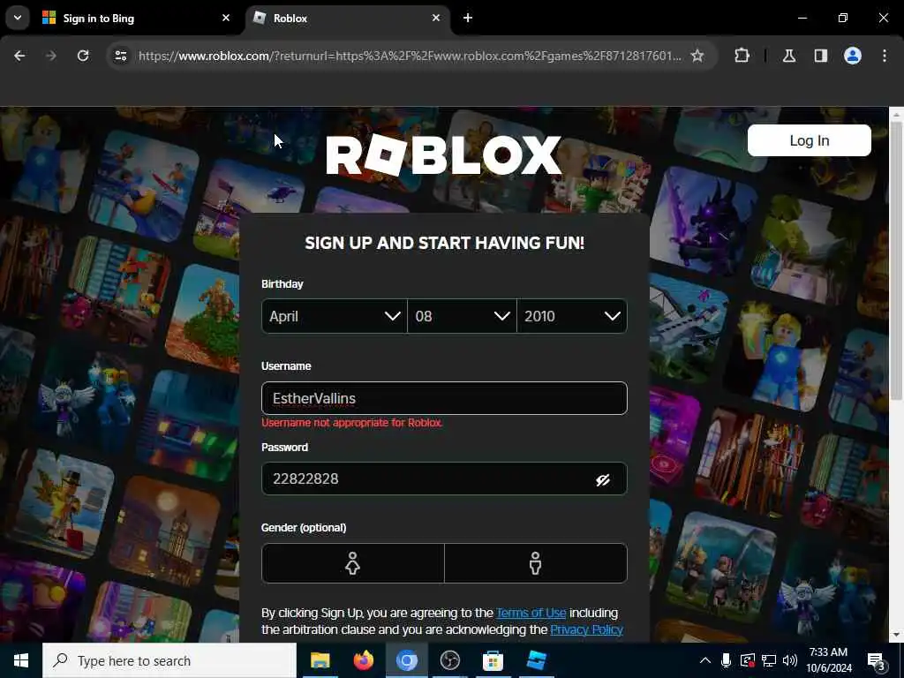This screenshot has width=904, height=678.
Task: Open Roblox Studio taskbar icon
Action: 536,660
